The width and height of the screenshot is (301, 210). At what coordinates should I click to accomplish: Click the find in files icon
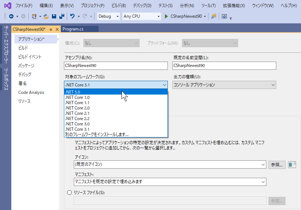click(214, 16)
